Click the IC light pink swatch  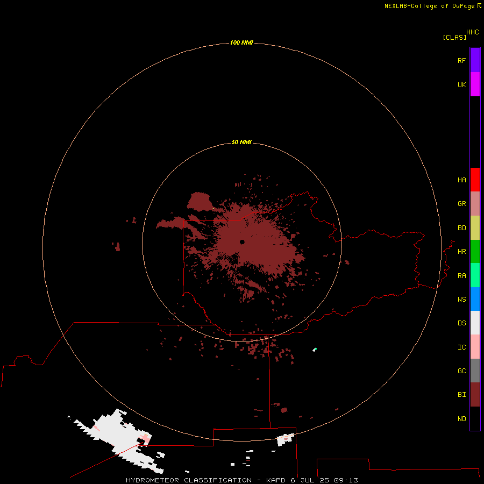475,347
